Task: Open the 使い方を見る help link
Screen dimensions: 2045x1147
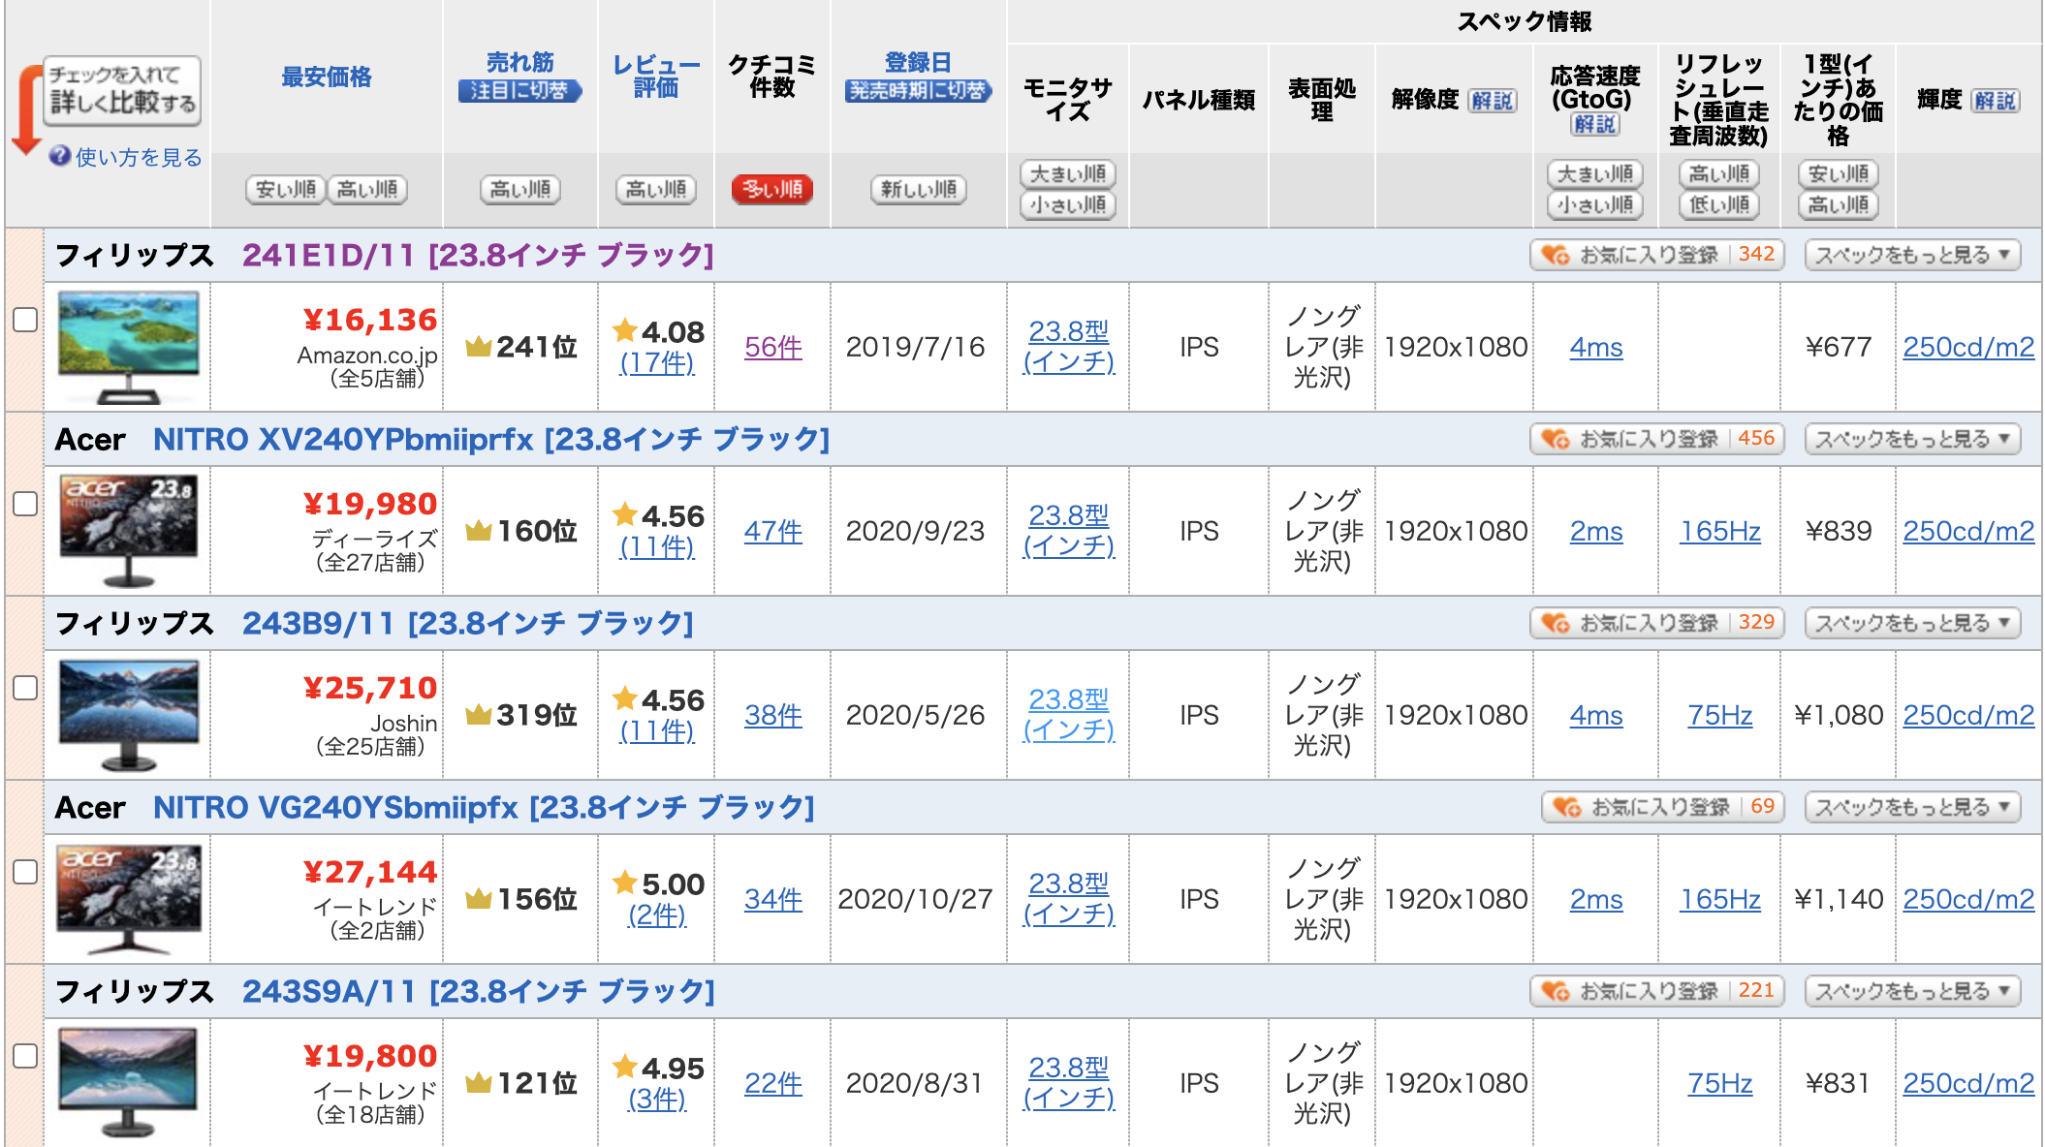Action: pos(138,157)
